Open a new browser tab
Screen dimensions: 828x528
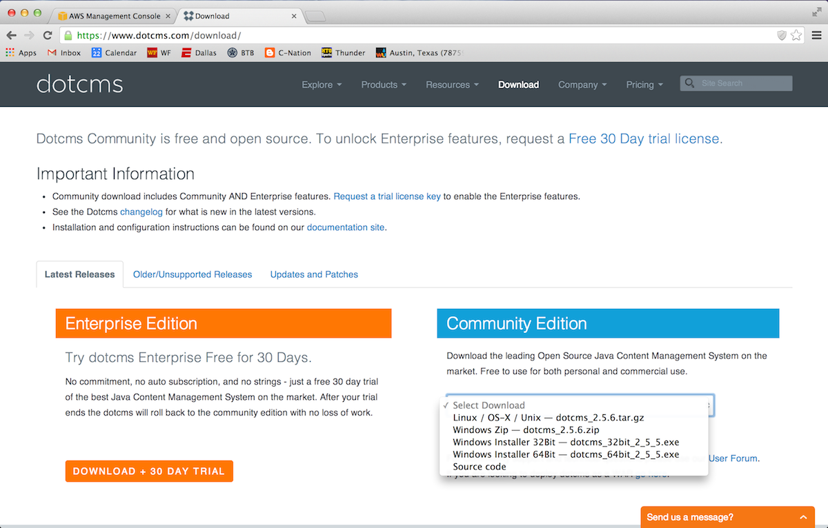(315, 16)
